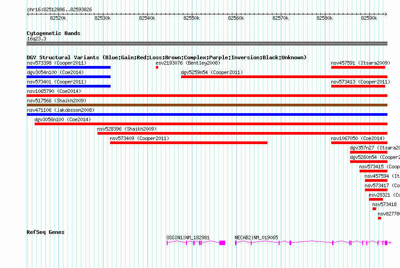Open the dgv3056n100 (Coe2014) variant bar

[x=211, y=124]
